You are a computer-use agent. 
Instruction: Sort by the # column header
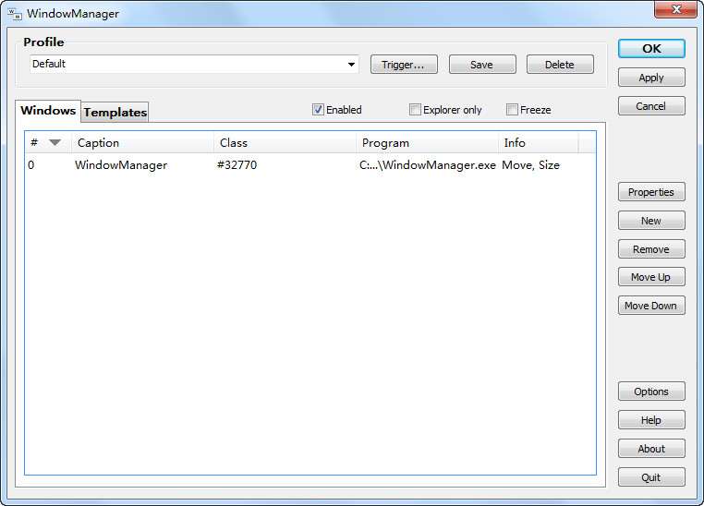(x=48, y=142)
